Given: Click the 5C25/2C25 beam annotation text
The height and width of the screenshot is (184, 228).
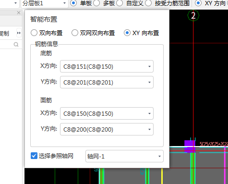Looking at the screenshot, I should (x=214, y=144).
